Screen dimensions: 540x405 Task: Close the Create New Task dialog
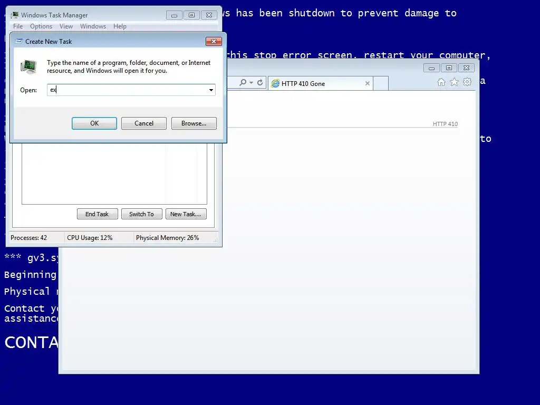coord(214,41)
